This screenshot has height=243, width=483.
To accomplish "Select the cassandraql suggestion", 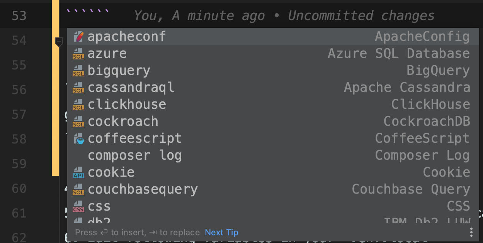I will coord(131,87).
